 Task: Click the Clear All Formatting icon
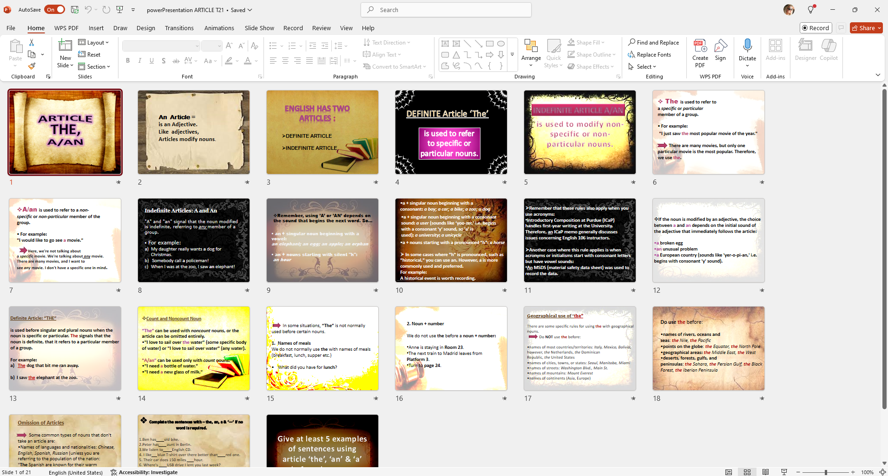pyautogui.click(x=254, y=45)
